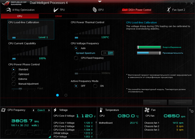Click the Manual Adjustment Fast slider

click(x=20, y=89)
